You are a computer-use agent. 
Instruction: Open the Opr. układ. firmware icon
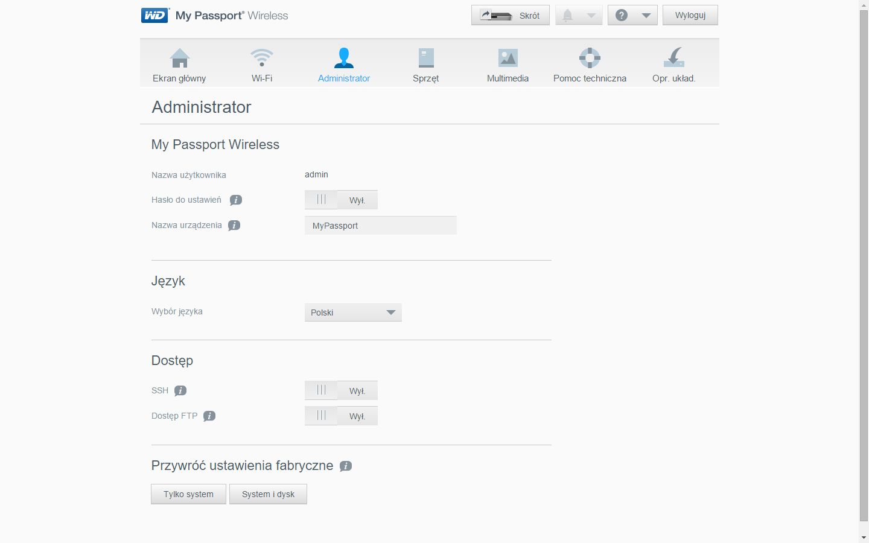[x=673, y=59]
